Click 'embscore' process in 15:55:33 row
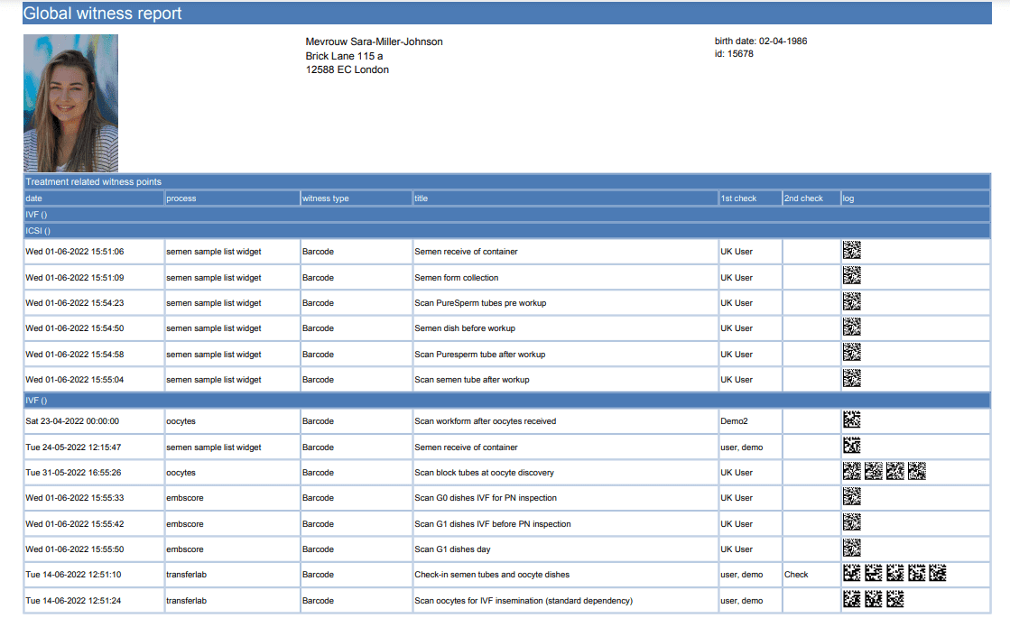This screenshot has height=618, width=1010. click(x=184, y=498)
